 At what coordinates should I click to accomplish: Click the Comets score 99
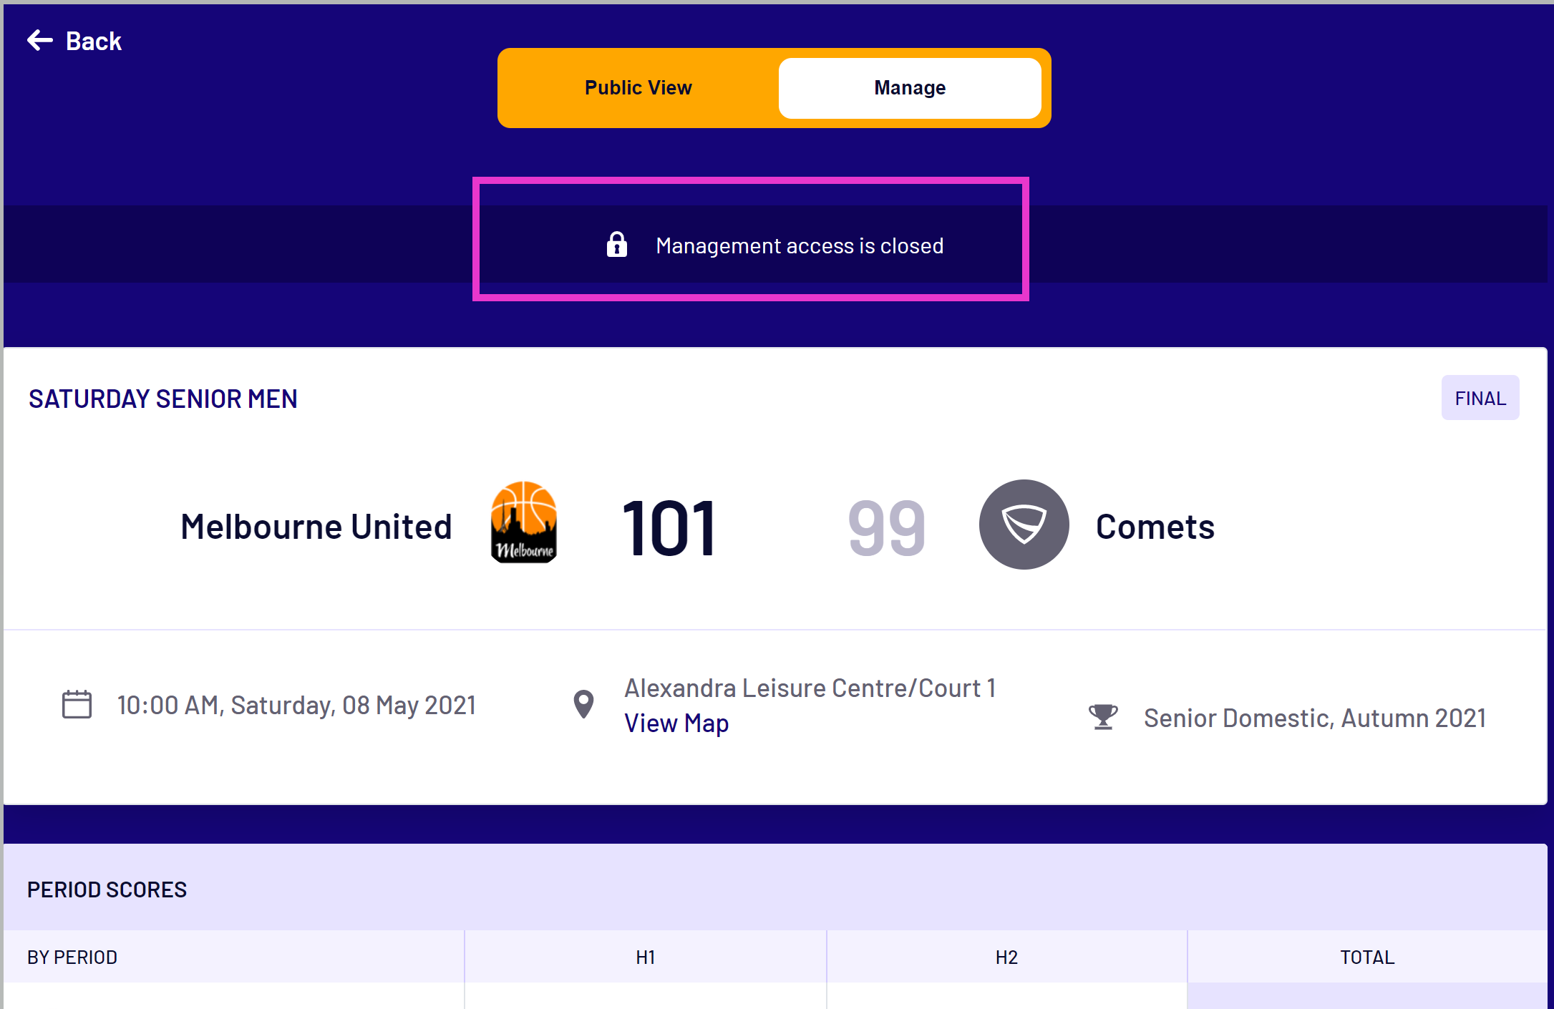pyautogui.click(x=887, y=529)
